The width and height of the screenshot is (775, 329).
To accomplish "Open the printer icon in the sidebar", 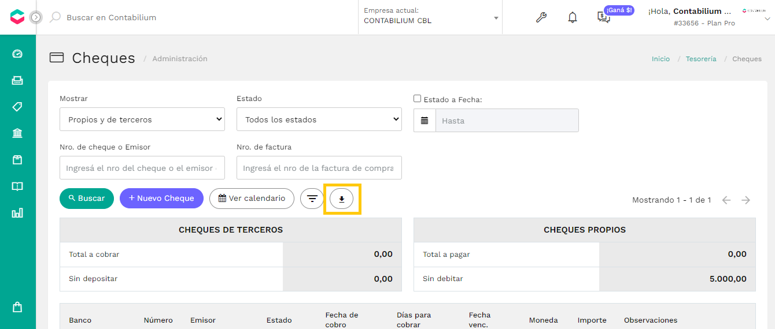I will pos(17,80).
